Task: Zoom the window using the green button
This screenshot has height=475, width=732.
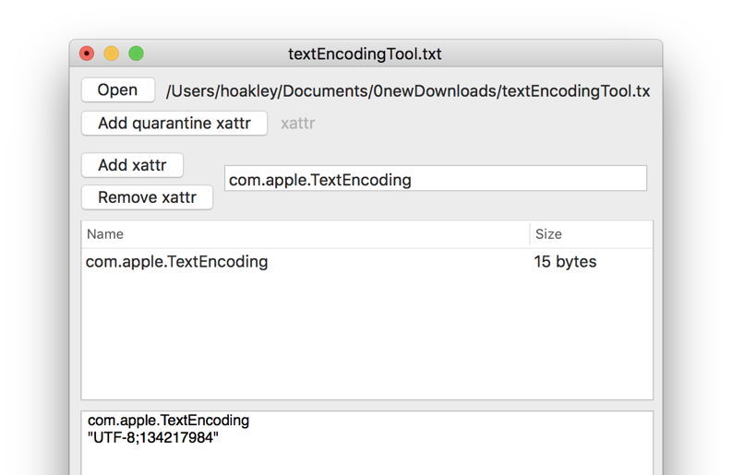Action: point(136,53)
